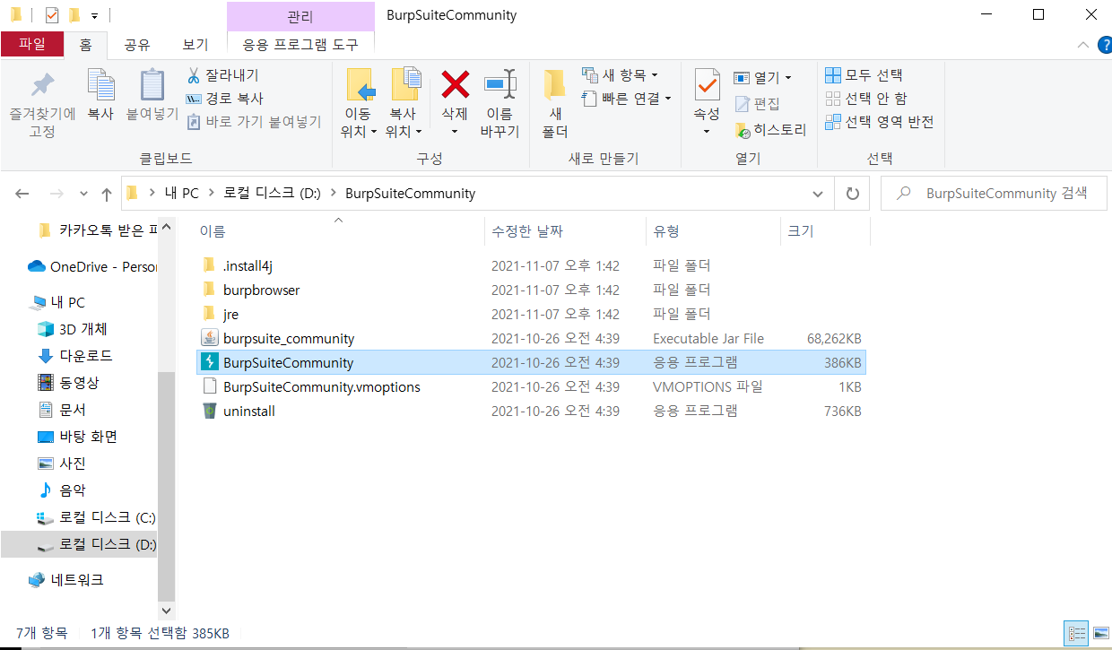The image size is (1112, 650).
Task: Click Select none (선택 안 함)
Action: [x=865, y=99]
